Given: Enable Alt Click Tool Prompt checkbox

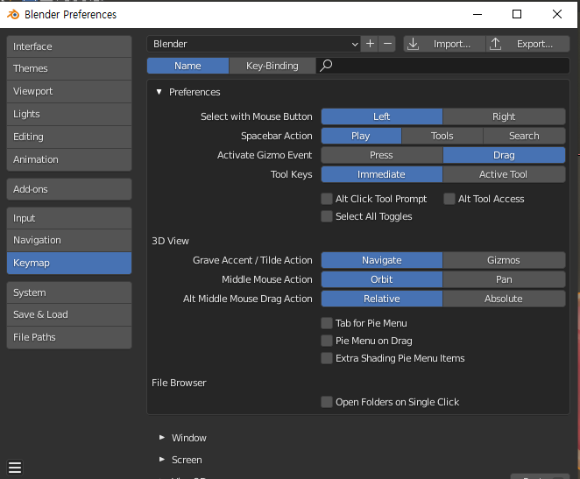Looking at the screenshot, I should [x=327, y=199].
